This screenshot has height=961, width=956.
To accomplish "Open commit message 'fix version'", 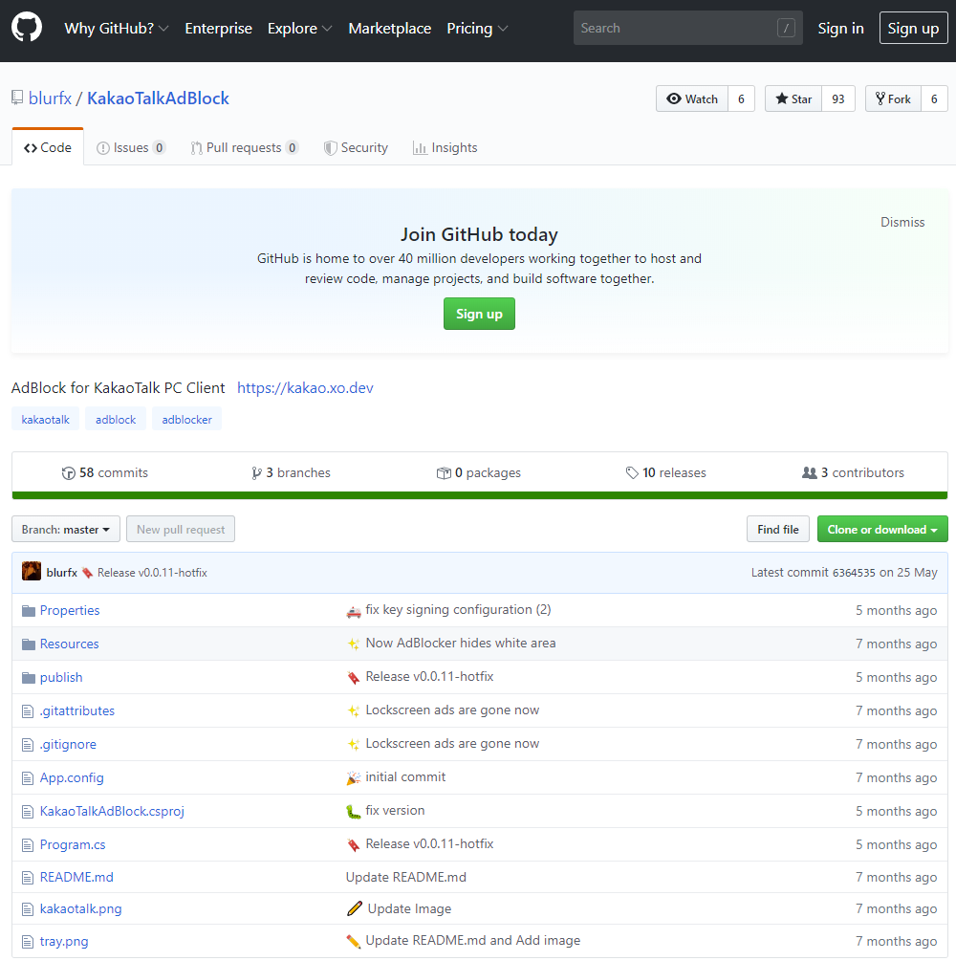I will click(395, 810).
